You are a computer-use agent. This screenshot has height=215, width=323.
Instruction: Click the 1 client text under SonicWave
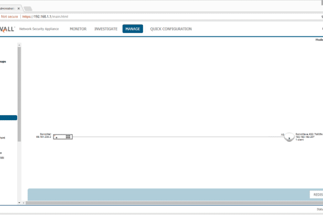point(300,139)
